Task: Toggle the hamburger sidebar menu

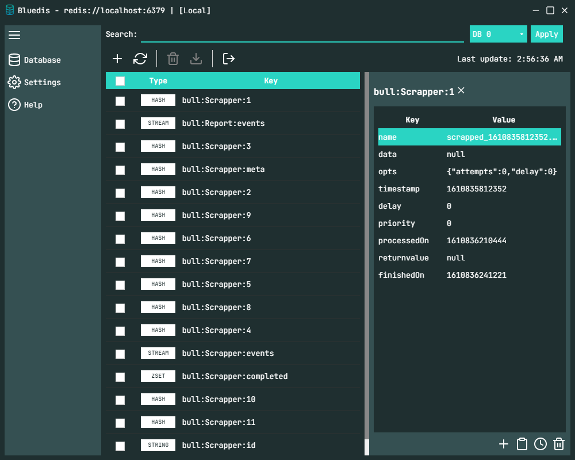Action: pyautogui.click(x=14, y=35)
